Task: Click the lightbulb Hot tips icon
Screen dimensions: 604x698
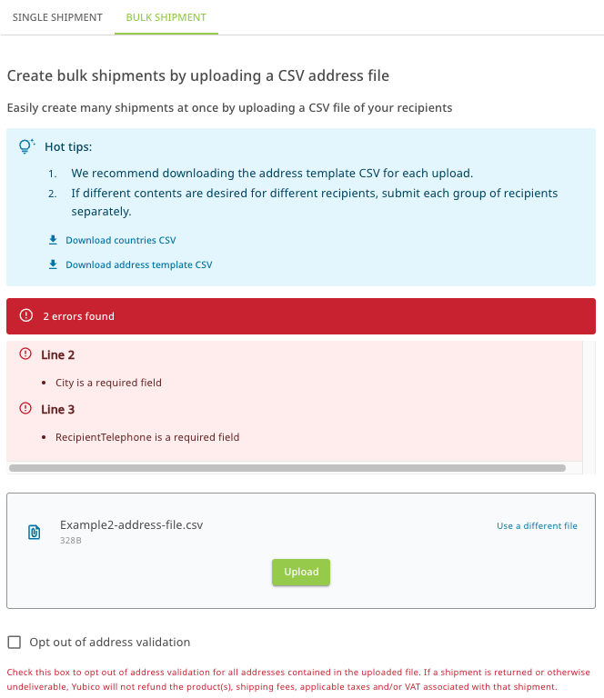Action: tap(27, 145)
